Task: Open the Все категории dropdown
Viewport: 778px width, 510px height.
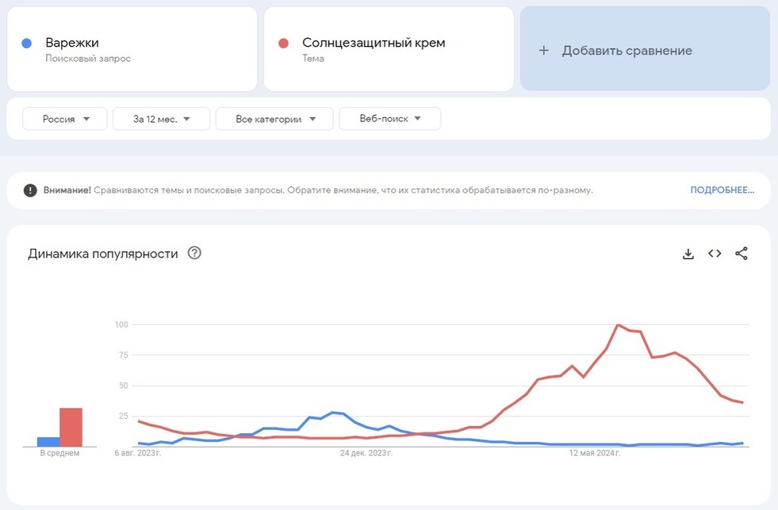Action: click(x=276, y=119)
